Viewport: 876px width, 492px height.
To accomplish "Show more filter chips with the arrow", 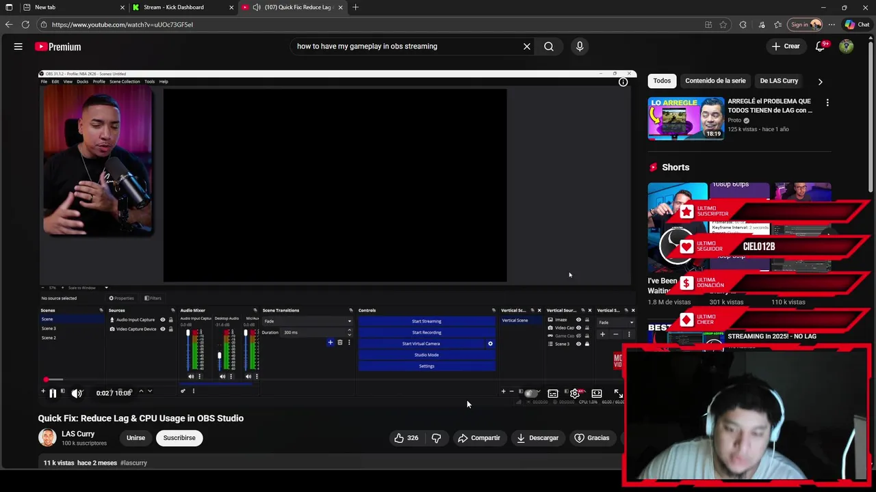I will (x=820, y=81).
